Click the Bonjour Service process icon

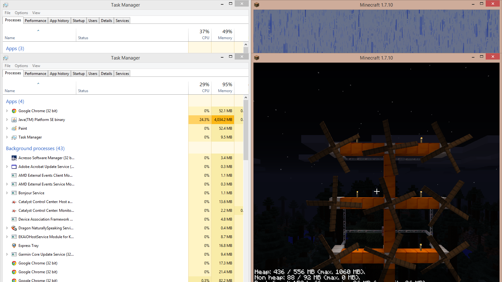[x=14, y=193]
